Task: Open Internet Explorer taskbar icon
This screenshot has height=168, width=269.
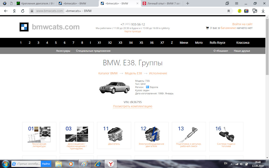Action: click(98, 164)
